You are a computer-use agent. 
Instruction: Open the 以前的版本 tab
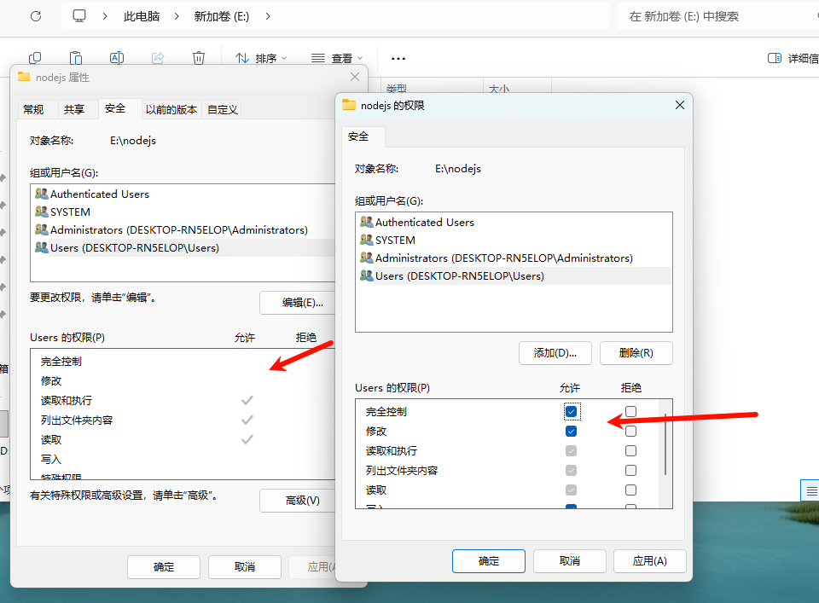click(x=171, y=109)
